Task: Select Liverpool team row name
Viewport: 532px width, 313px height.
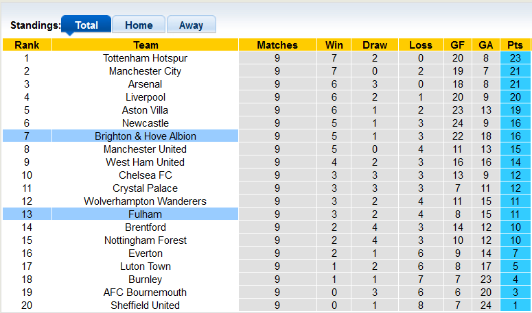Action: tap(145, 97)
